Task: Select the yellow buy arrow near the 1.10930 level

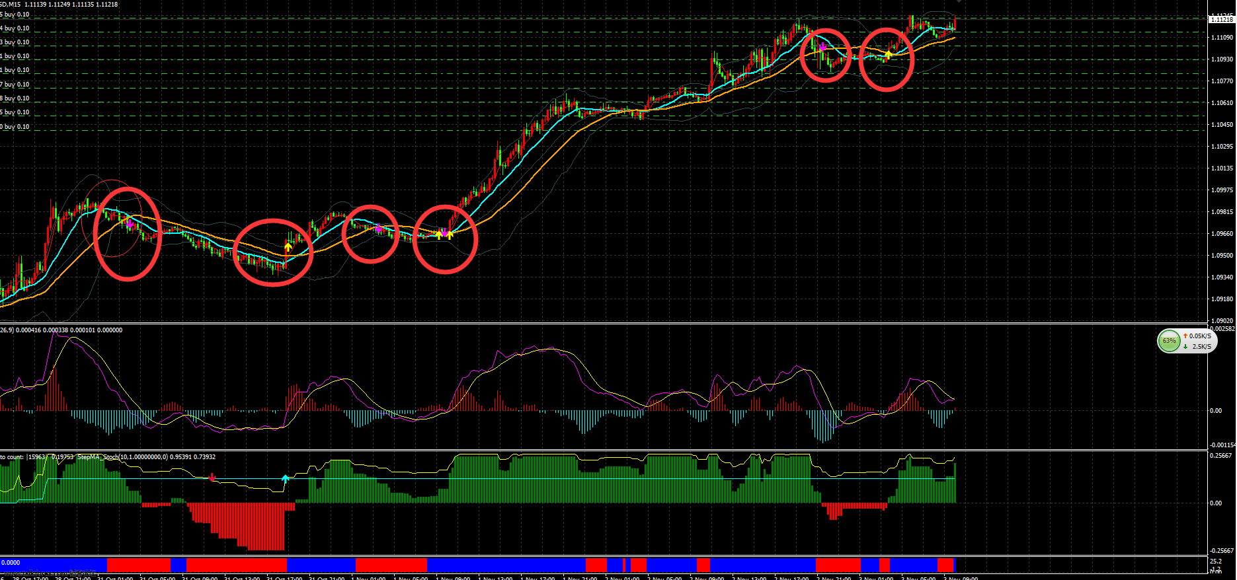Action: click(x=889, y=54)
